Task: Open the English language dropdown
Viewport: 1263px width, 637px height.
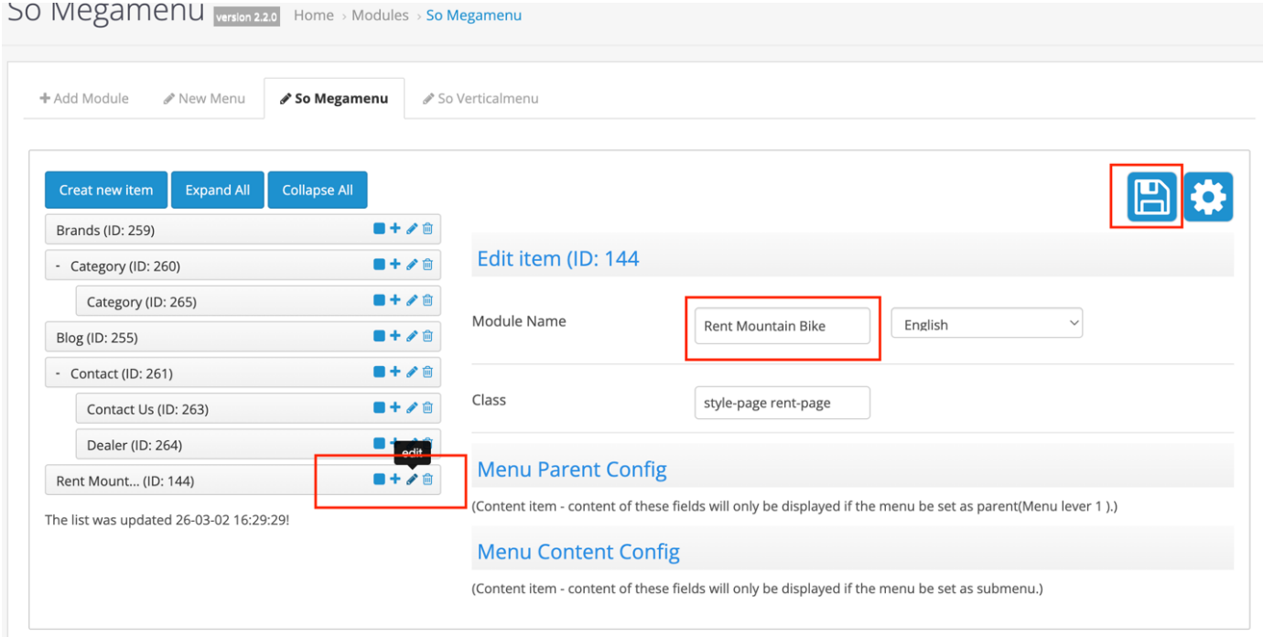Action: pyautogui.click(x=987, y=324)
